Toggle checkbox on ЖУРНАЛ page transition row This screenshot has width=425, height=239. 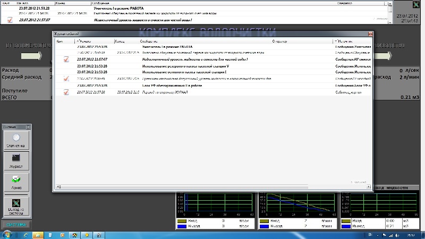pos(66,92)
